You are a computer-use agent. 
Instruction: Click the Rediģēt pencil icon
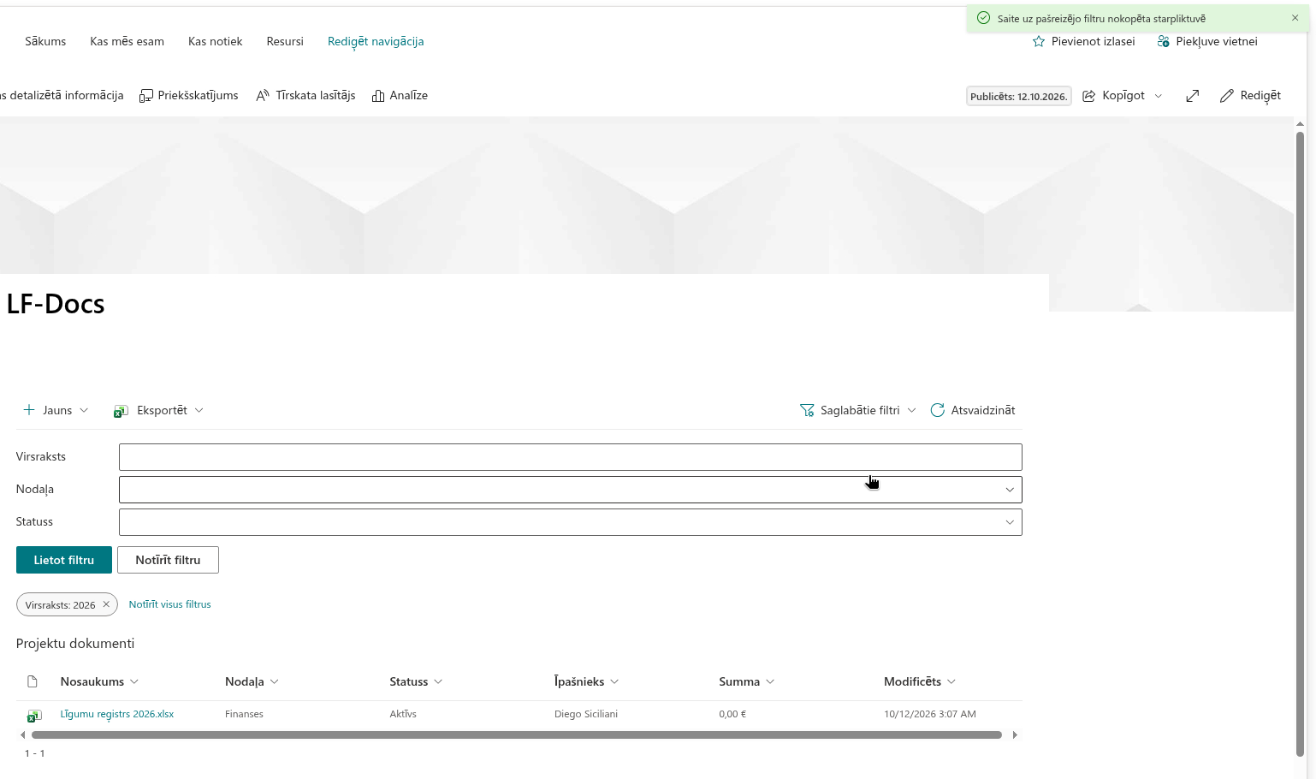(1227, 96)
